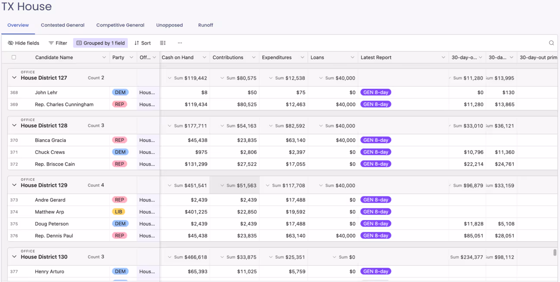
Task: Click GEN 8-day tag for John Lehr
Action: click(376, 93)
